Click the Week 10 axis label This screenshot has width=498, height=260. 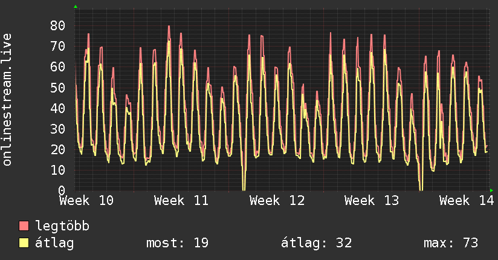pos(86,201)
